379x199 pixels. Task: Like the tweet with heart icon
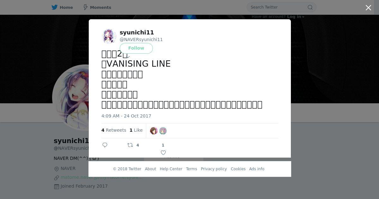click(x=163, y=153)
